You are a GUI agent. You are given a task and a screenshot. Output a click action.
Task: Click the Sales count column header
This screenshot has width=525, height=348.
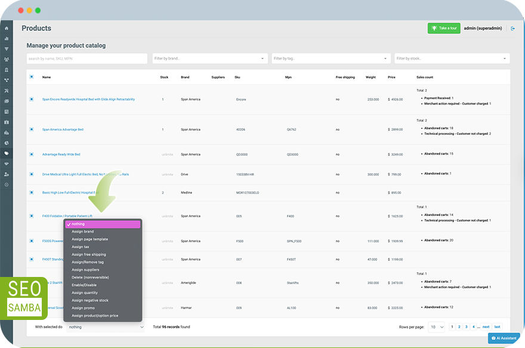(x=425, y=77)
